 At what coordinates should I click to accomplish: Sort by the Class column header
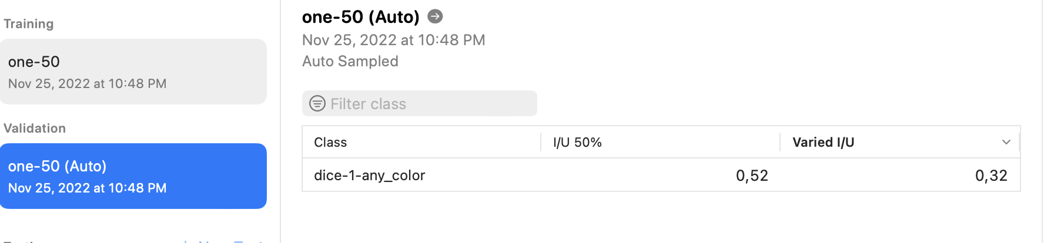coord(421,142)
